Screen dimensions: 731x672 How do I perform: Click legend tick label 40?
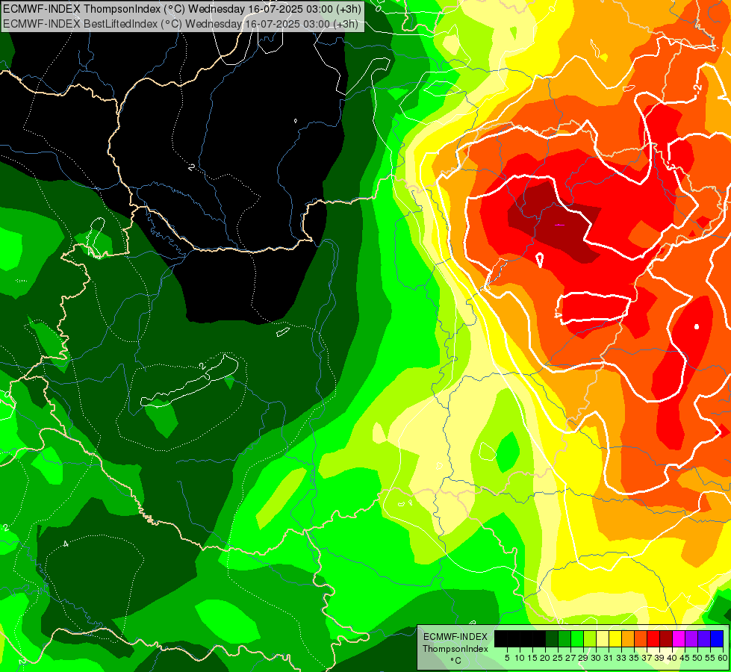click(673, 658)
